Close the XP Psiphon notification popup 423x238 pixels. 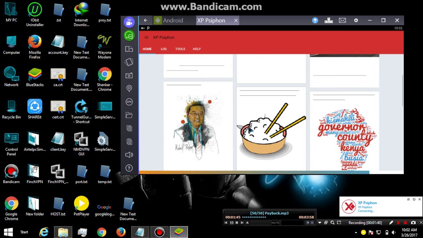tap(419, 199)
